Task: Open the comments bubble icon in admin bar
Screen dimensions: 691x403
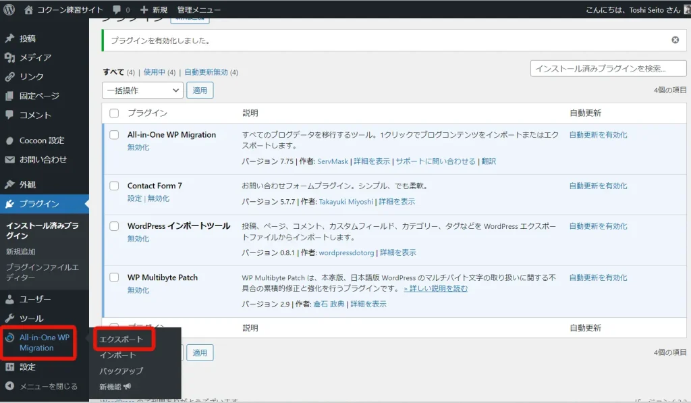Action: point(116,9)
